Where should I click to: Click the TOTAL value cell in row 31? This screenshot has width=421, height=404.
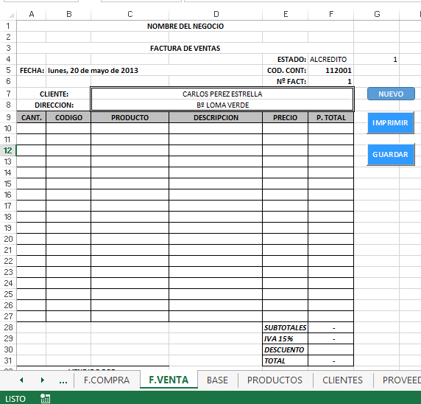(x=330, y=361)
